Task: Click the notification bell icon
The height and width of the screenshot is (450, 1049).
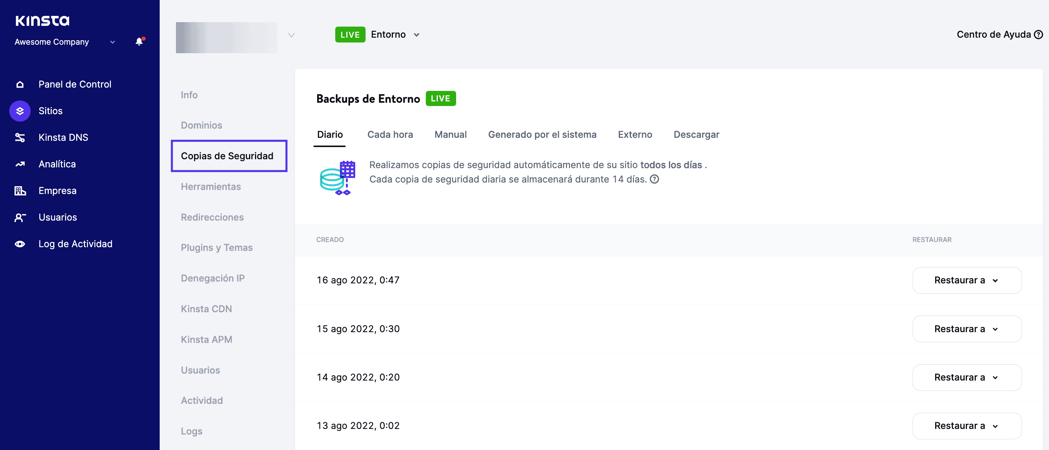Action: 139,41
